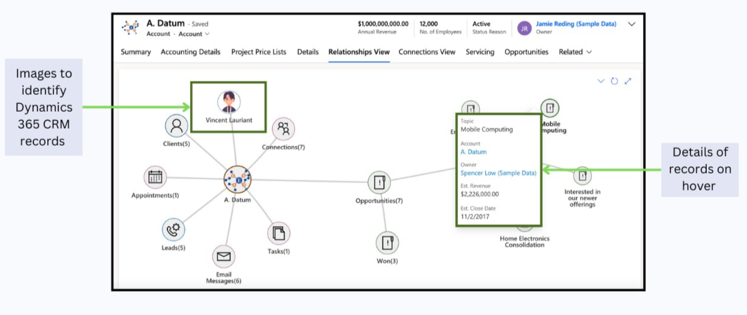Open the Email Messages(6) envelope node
This screenshot has width=747, height=315.
coord(223,257)
